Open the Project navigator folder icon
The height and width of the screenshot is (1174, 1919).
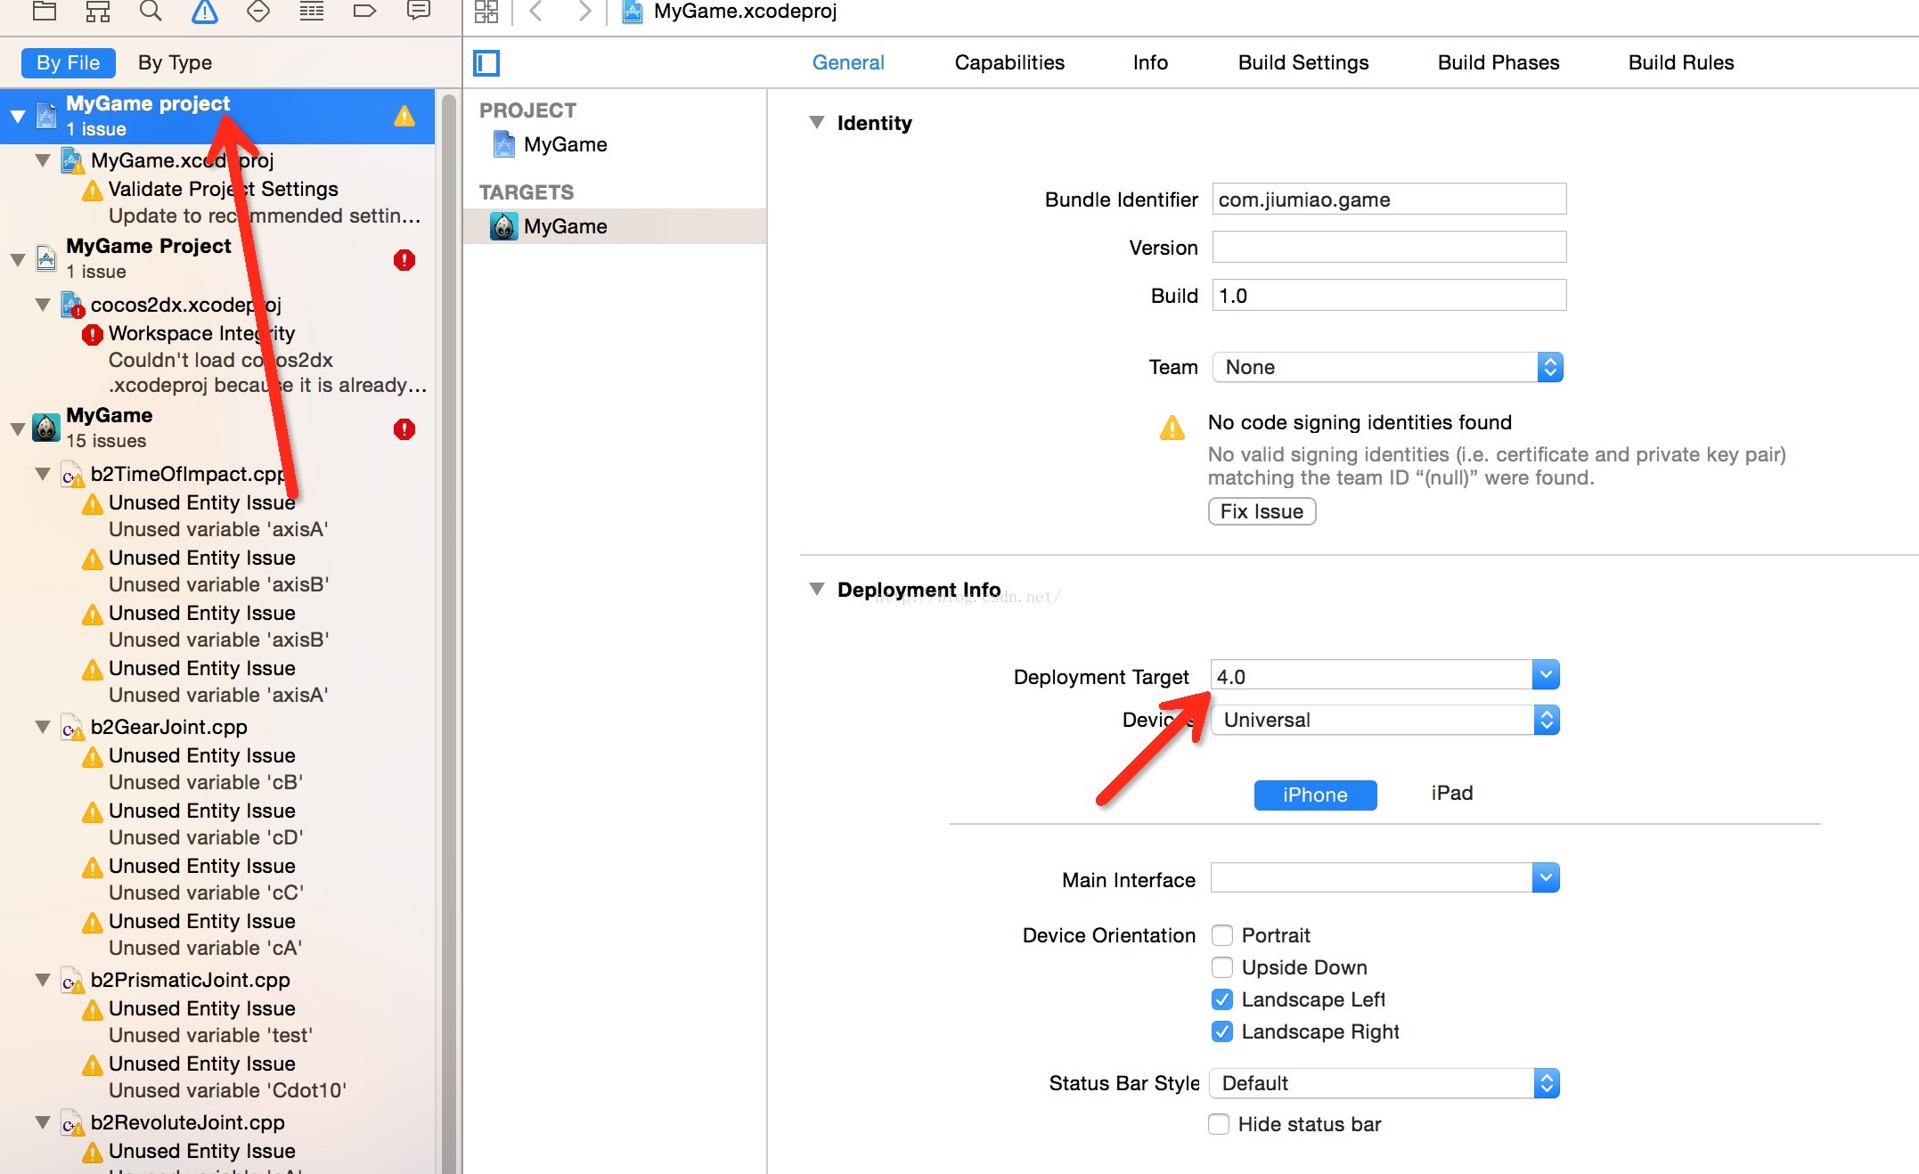tap(45, 12)
